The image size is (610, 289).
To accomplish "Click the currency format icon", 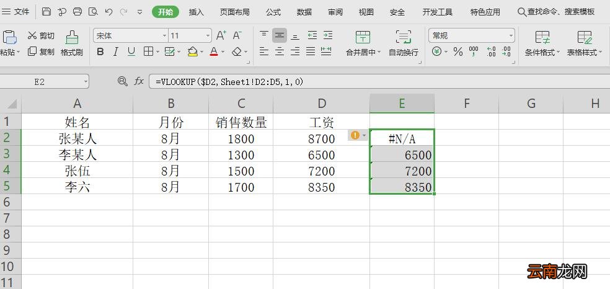I will (437, 51).
